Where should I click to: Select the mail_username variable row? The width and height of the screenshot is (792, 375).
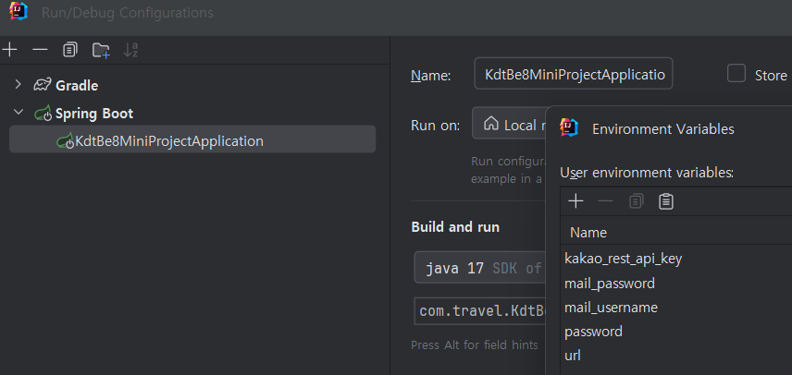click(x=611, y=307)
